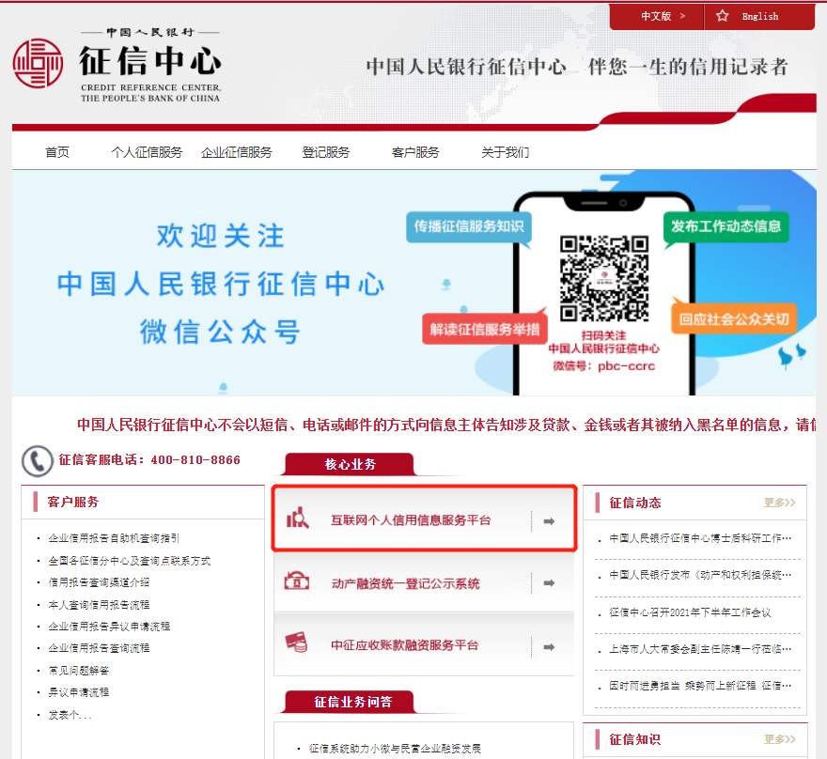Open 中征应收账款融资服务平台 link
This screenshot has height=759, width=827.
tap(404, 645)
